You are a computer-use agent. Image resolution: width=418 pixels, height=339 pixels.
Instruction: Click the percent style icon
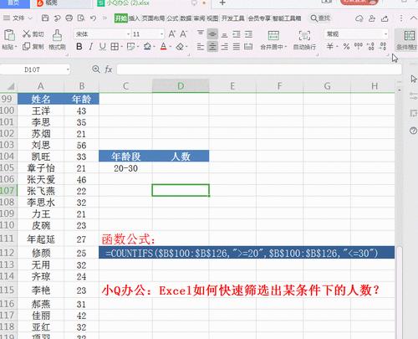[346, 46]
